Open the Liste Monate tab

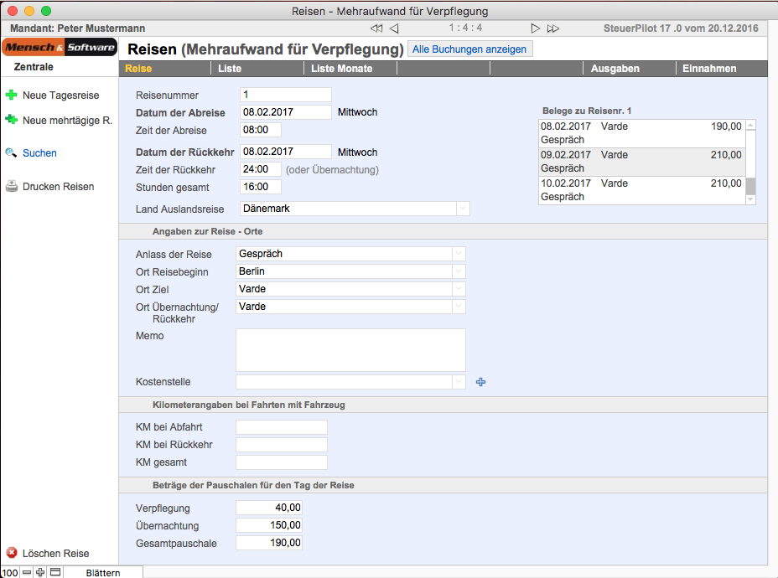coord(342,69)
